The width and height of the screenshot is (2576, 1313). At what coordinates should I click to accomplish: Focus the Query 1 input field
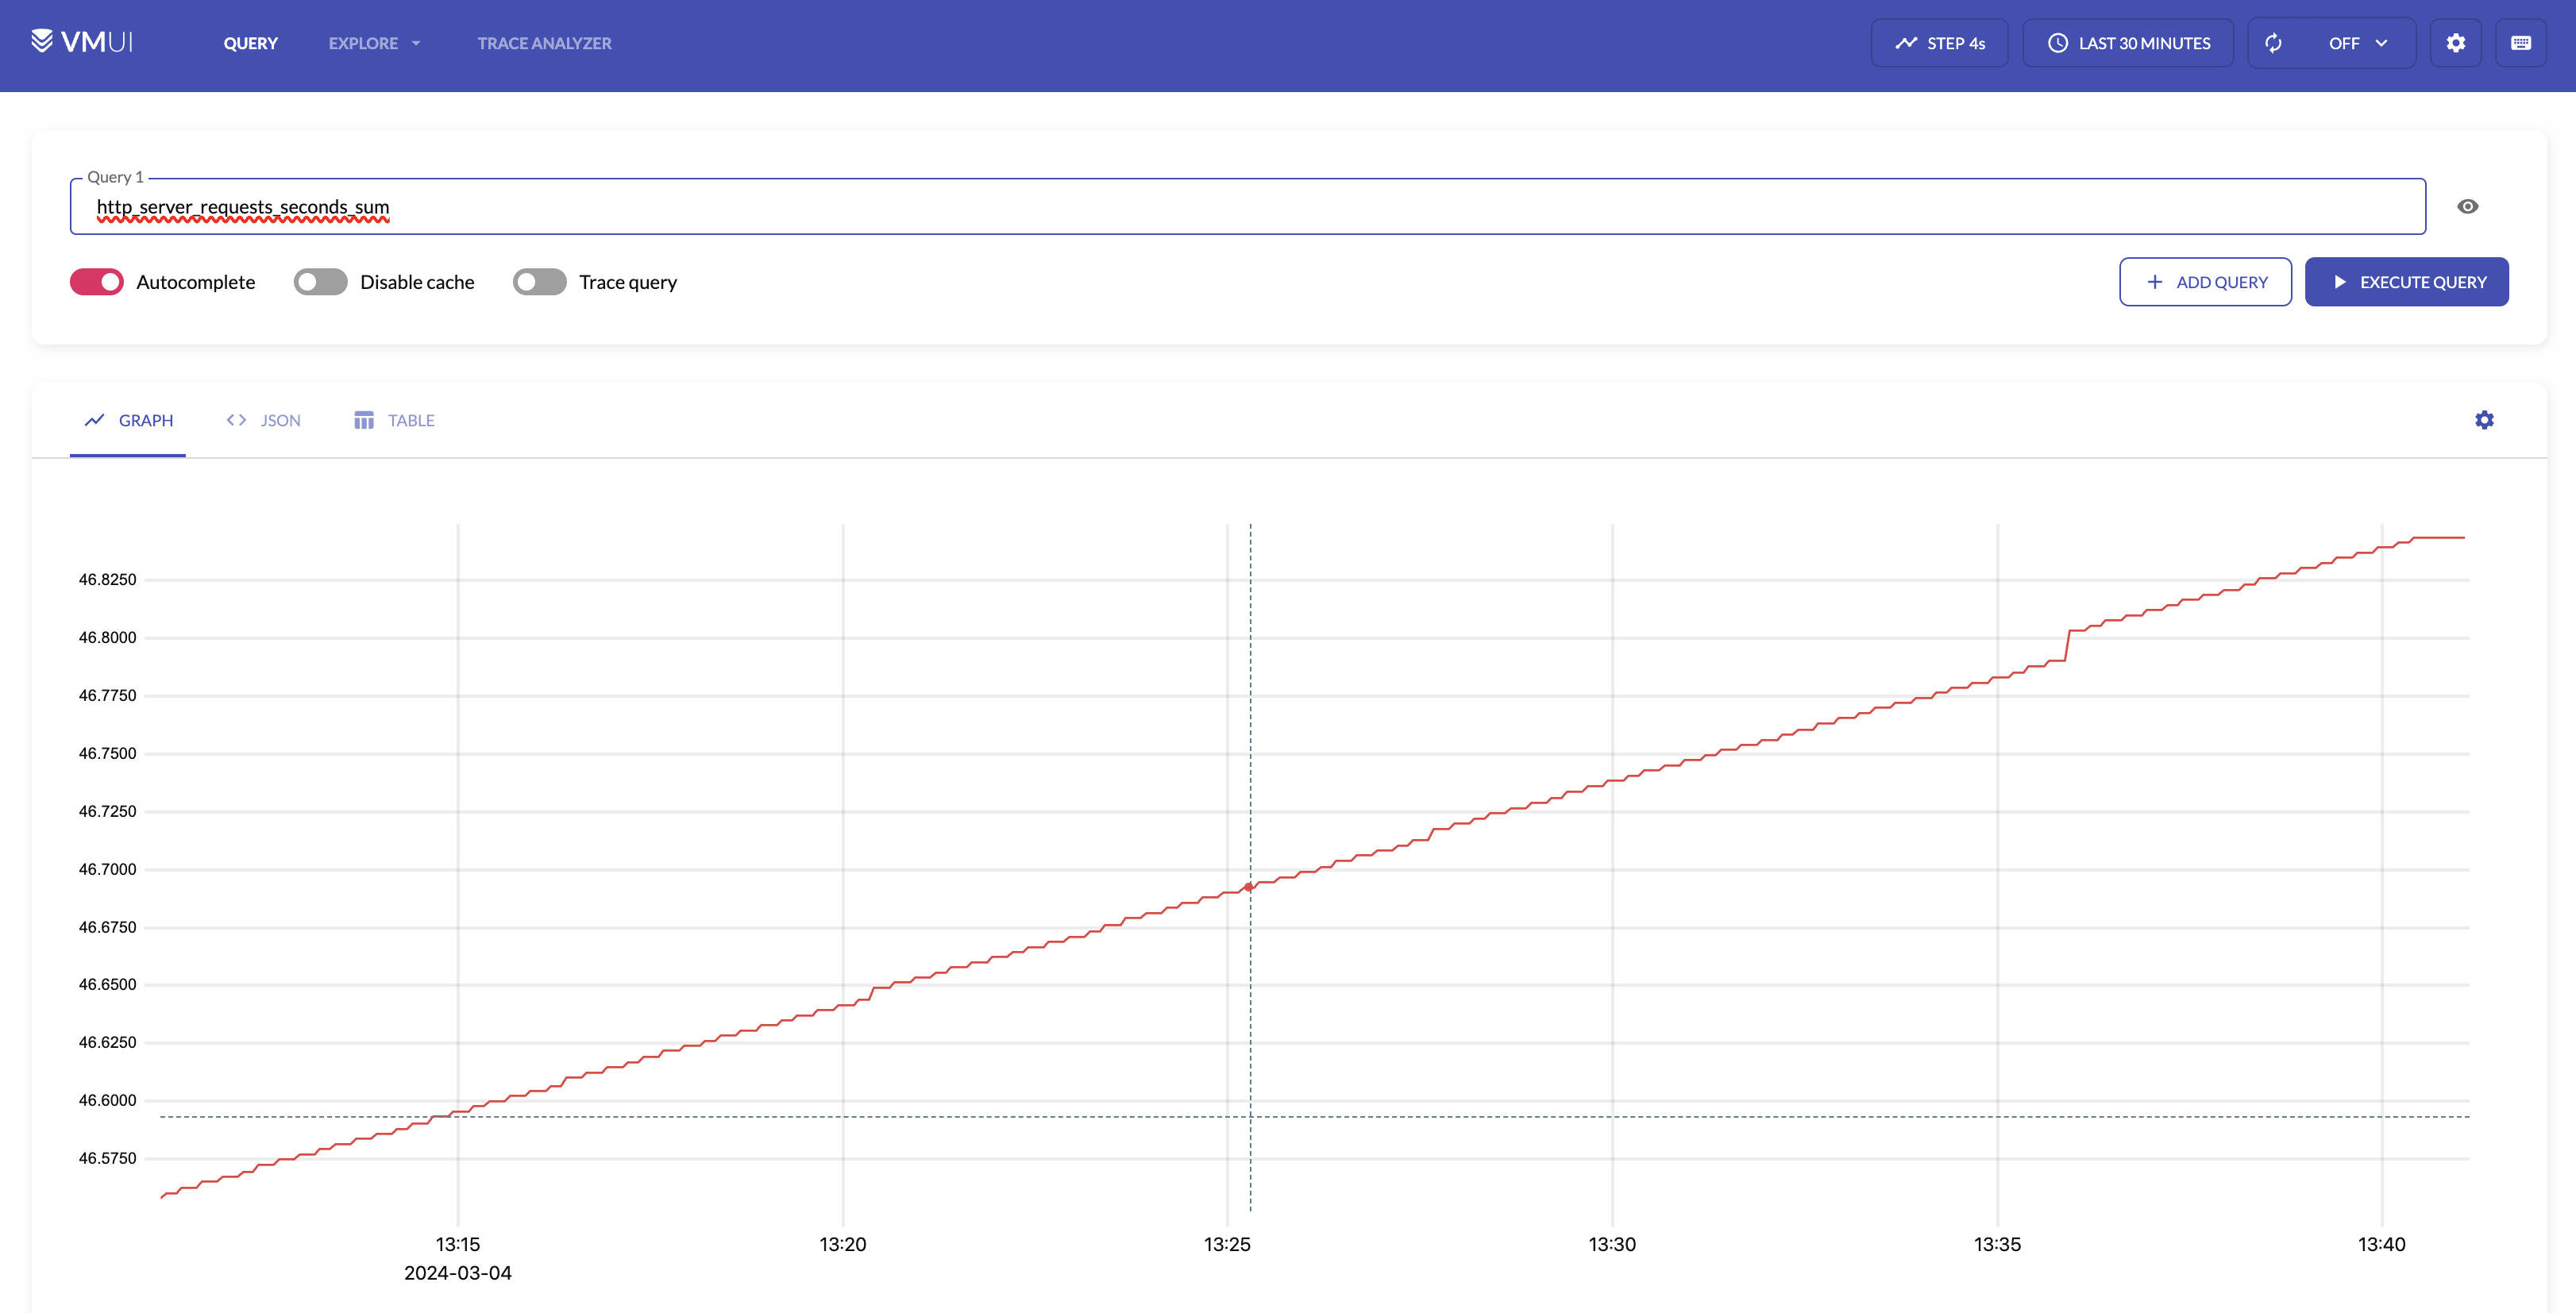1247,207
